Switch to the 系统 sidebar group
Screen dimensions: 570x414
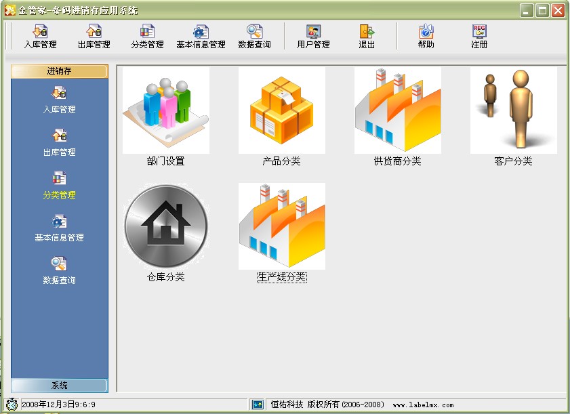click(x=59, y=386)
